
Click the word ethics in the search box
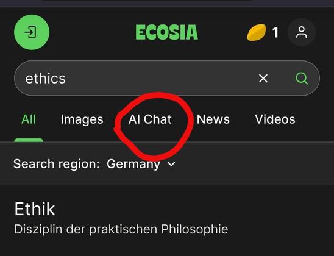click(45, 79)
